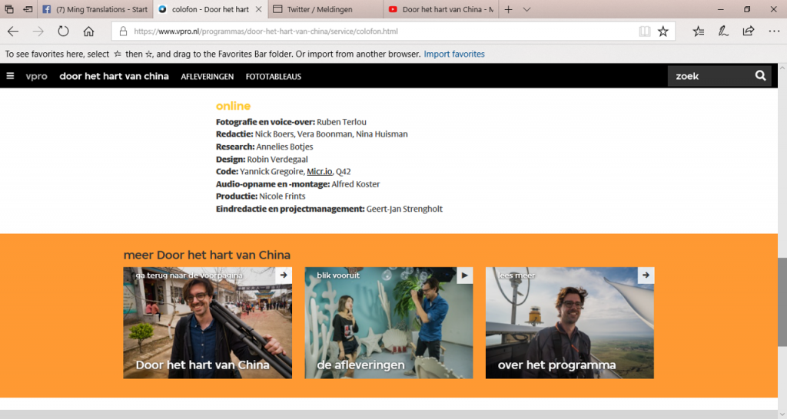This screenshot has width=787, height=419.
Task: Refresh the current page
Action: [63, 31]
